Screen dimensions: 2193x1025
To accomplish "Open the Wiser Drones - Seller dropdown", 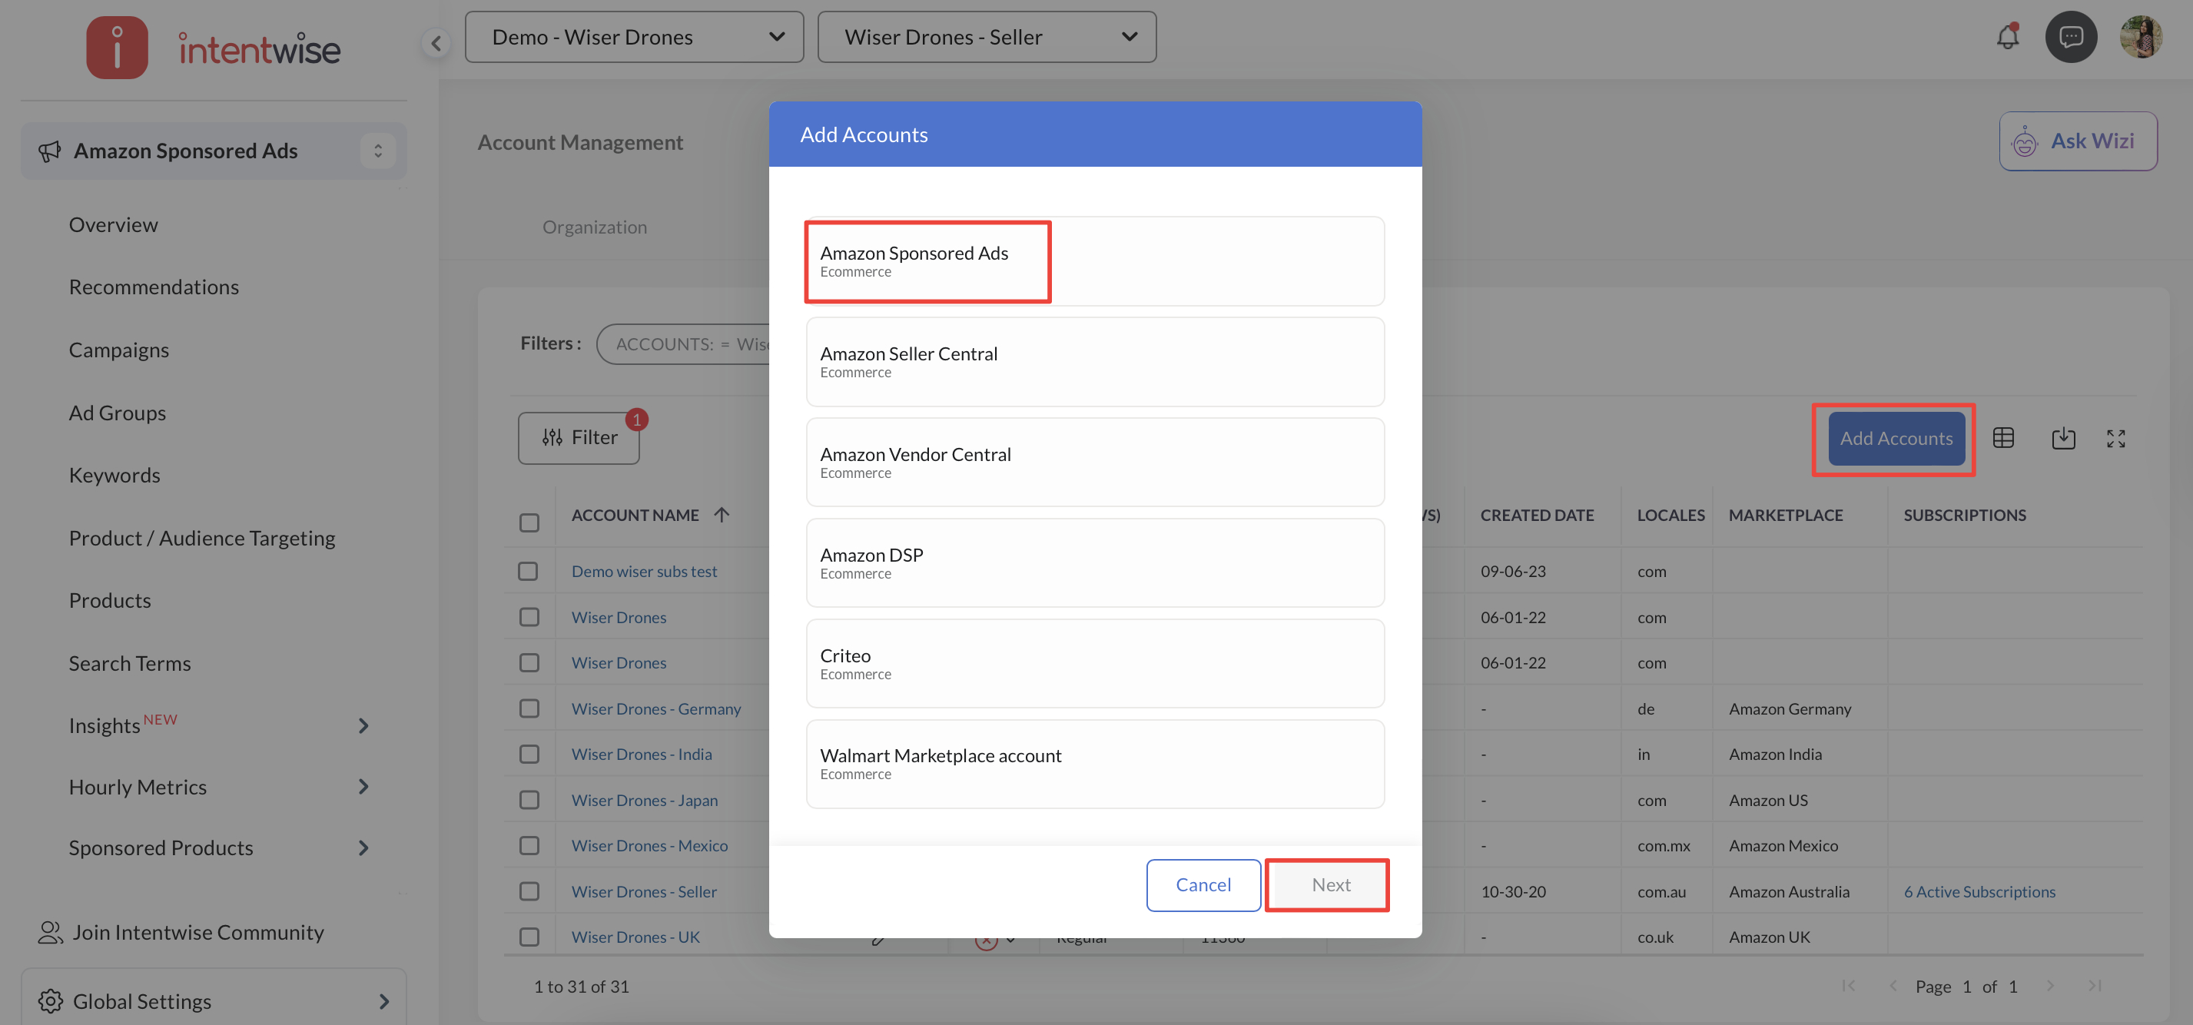I will click(986, 38).
